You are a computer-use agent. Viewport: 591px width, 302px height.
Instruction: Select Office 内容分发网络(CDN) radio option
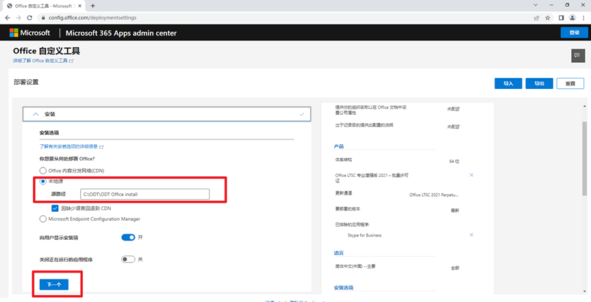pyautogui.click(x=42, y=170)
